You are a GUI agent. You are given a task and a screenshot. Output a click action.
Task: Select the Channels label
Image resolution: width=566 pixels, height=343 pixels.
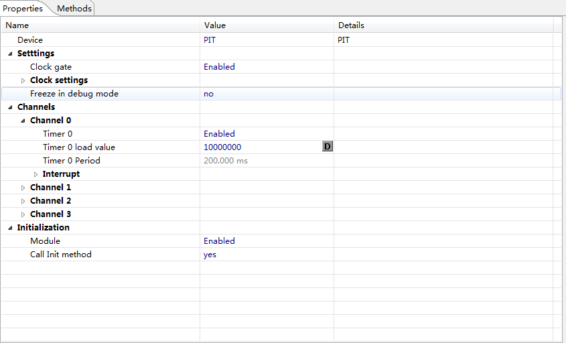(x=36, y=107)
